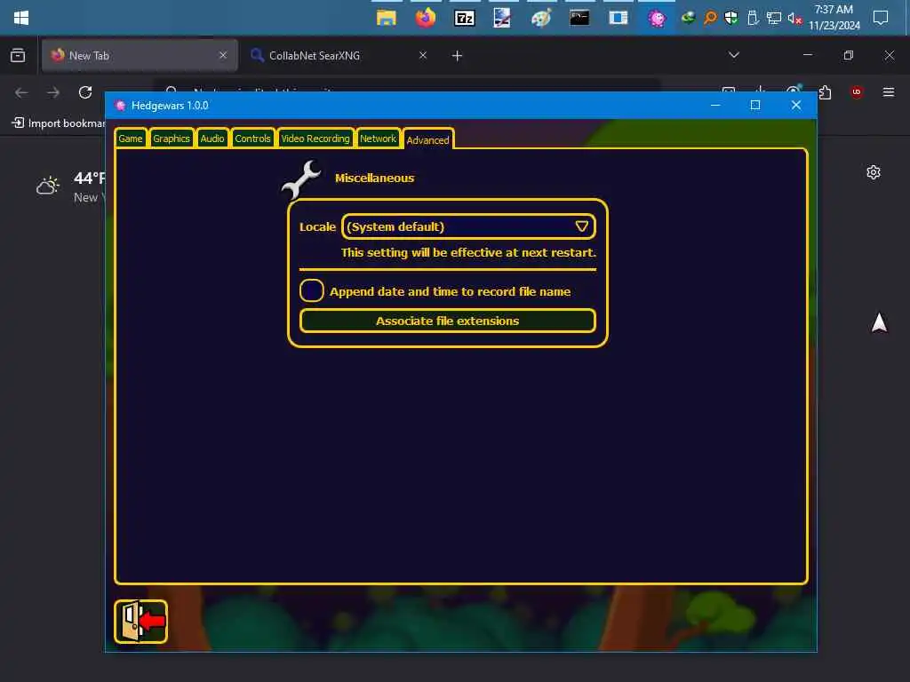Click the USB safely remove tray icon
Image resolution: width=910 pixels, height=682 pixels.
753,18
